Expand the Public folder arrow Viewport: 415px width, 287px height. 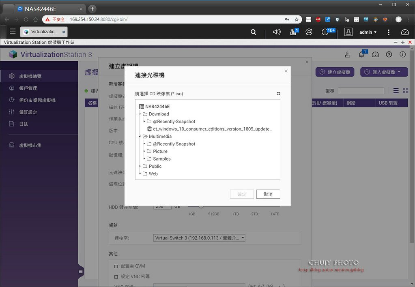[140, 166]
